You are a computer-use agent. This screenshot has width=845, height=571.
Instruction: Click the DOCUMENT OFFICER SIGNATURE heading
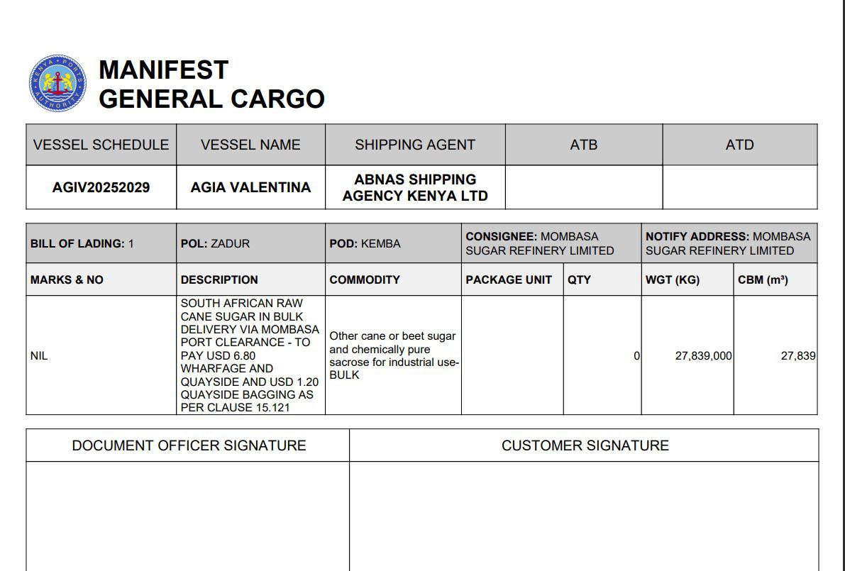tap(189, 445)
